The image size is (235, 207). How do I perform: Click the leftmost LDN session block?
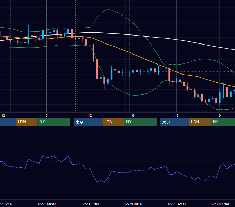[x=27, y=122]
